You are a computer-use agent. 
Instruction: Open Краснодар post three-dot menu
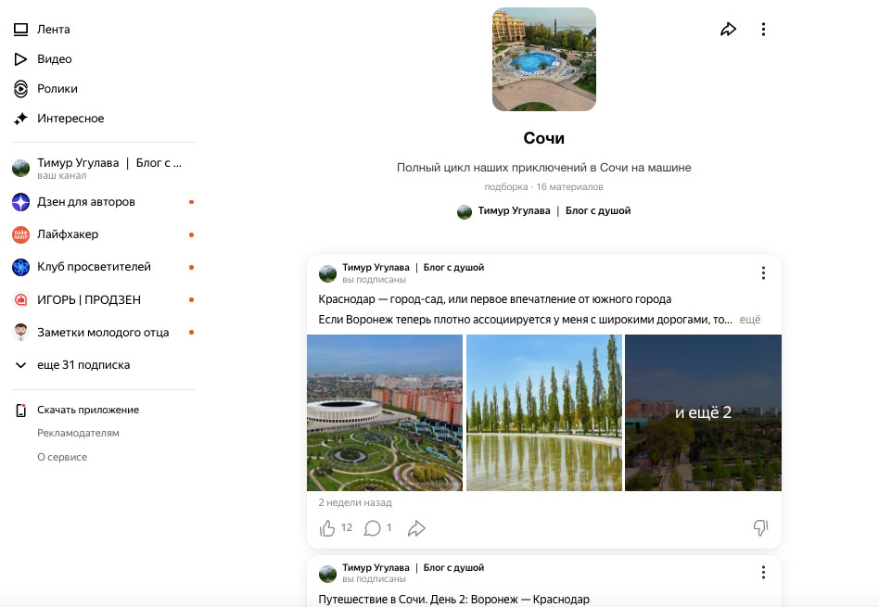[763, 273]
